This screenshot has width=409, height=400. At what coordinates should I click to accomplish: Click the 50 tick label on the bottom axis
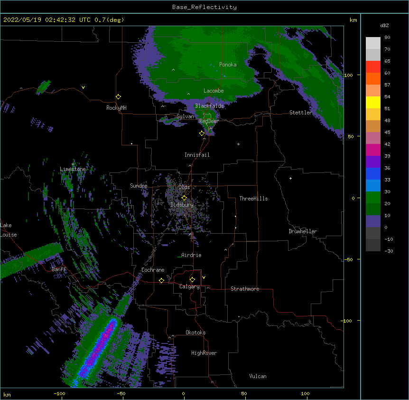[x=244, y=393]
